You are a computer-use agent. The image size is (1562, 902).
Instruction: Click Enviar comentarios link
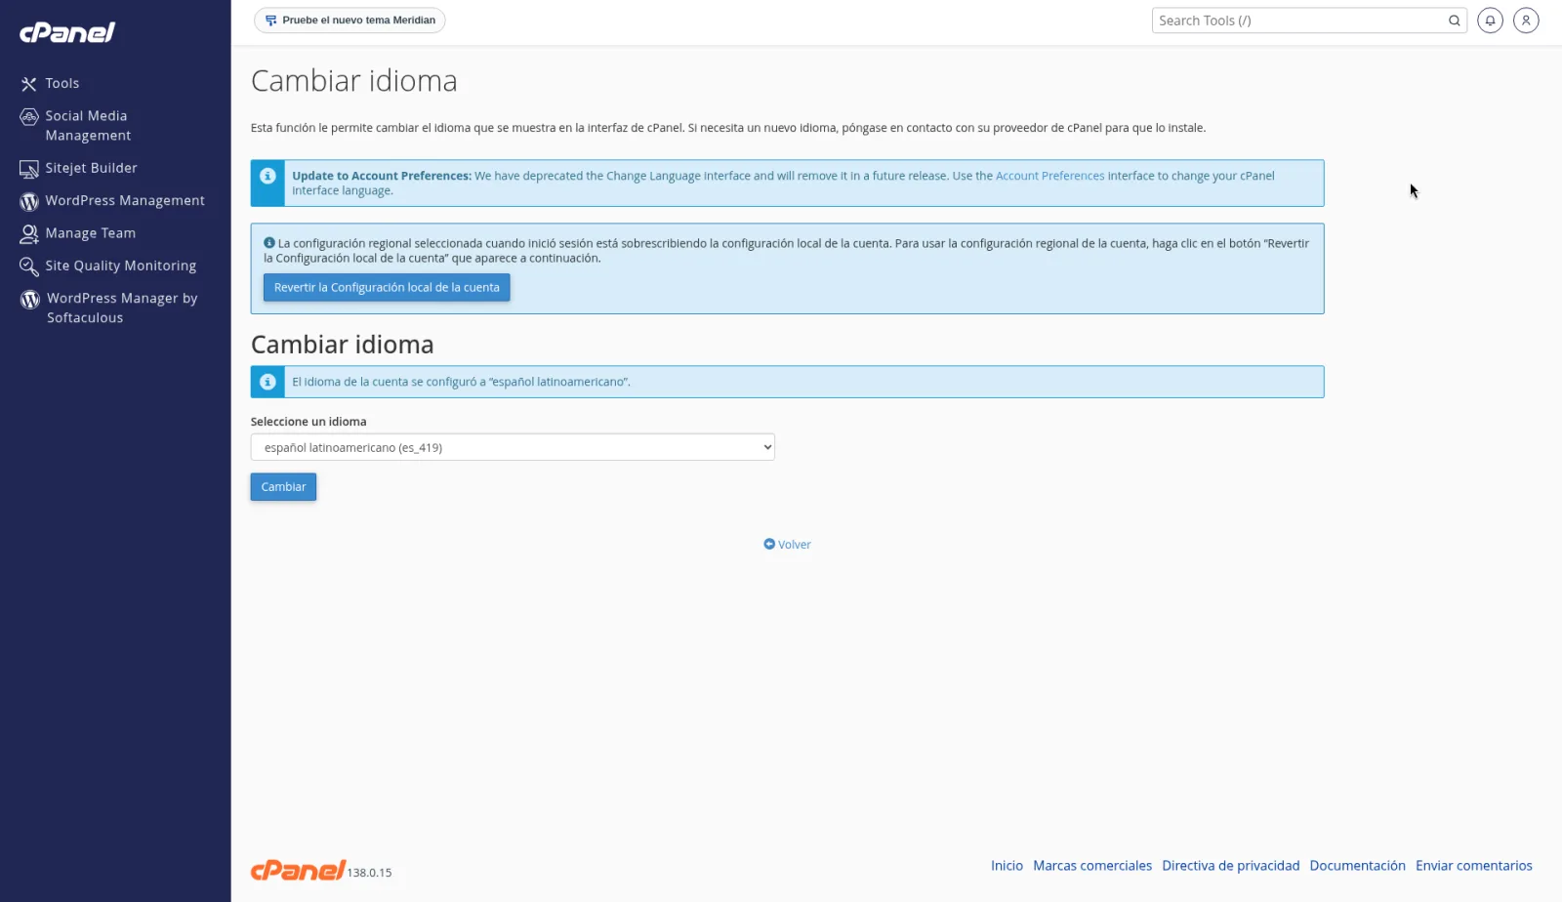pos(1473,866)
